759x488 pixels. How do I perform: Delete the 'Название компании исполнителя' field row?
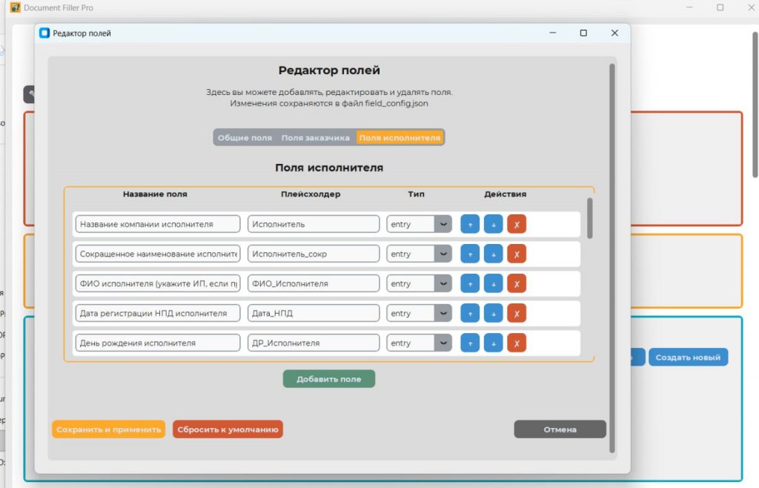tap(517, 224)
